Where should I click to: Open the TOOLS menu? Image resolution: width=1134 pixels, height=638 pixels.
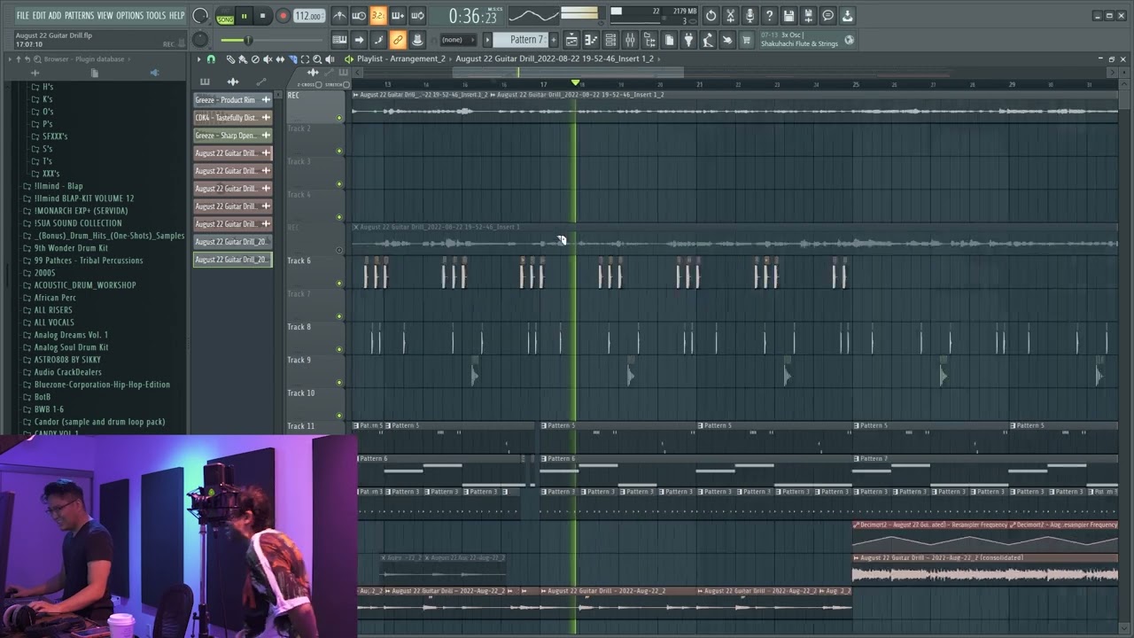(x=156, y=16)
